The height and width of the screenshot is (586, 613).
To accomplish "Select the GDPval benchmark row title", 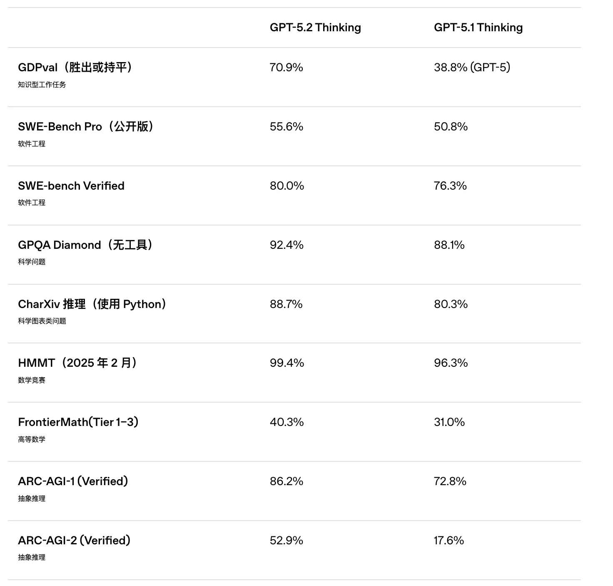I will pyautogui.click(x=75, y=68).
